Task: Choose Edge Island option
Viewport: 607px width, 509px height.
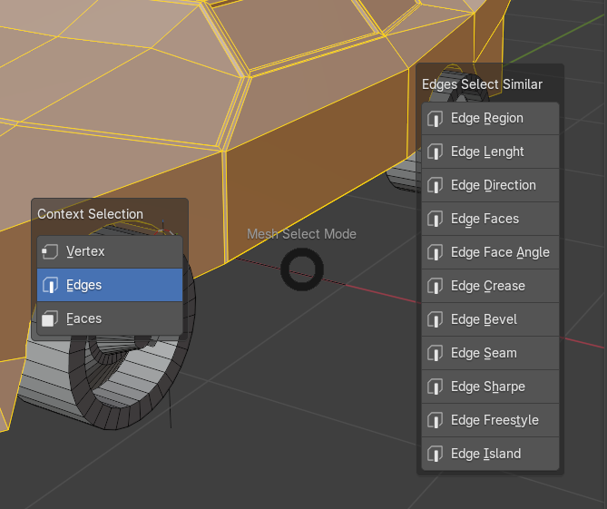Action: click(x=490, y=454)
